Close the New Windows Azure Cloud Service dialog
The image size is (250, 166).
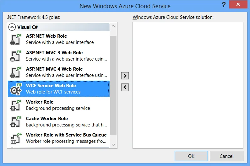(238, 4)
